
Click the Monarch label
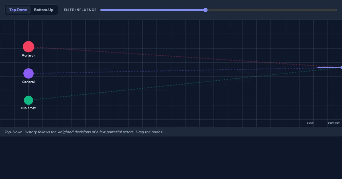(28, 55)
